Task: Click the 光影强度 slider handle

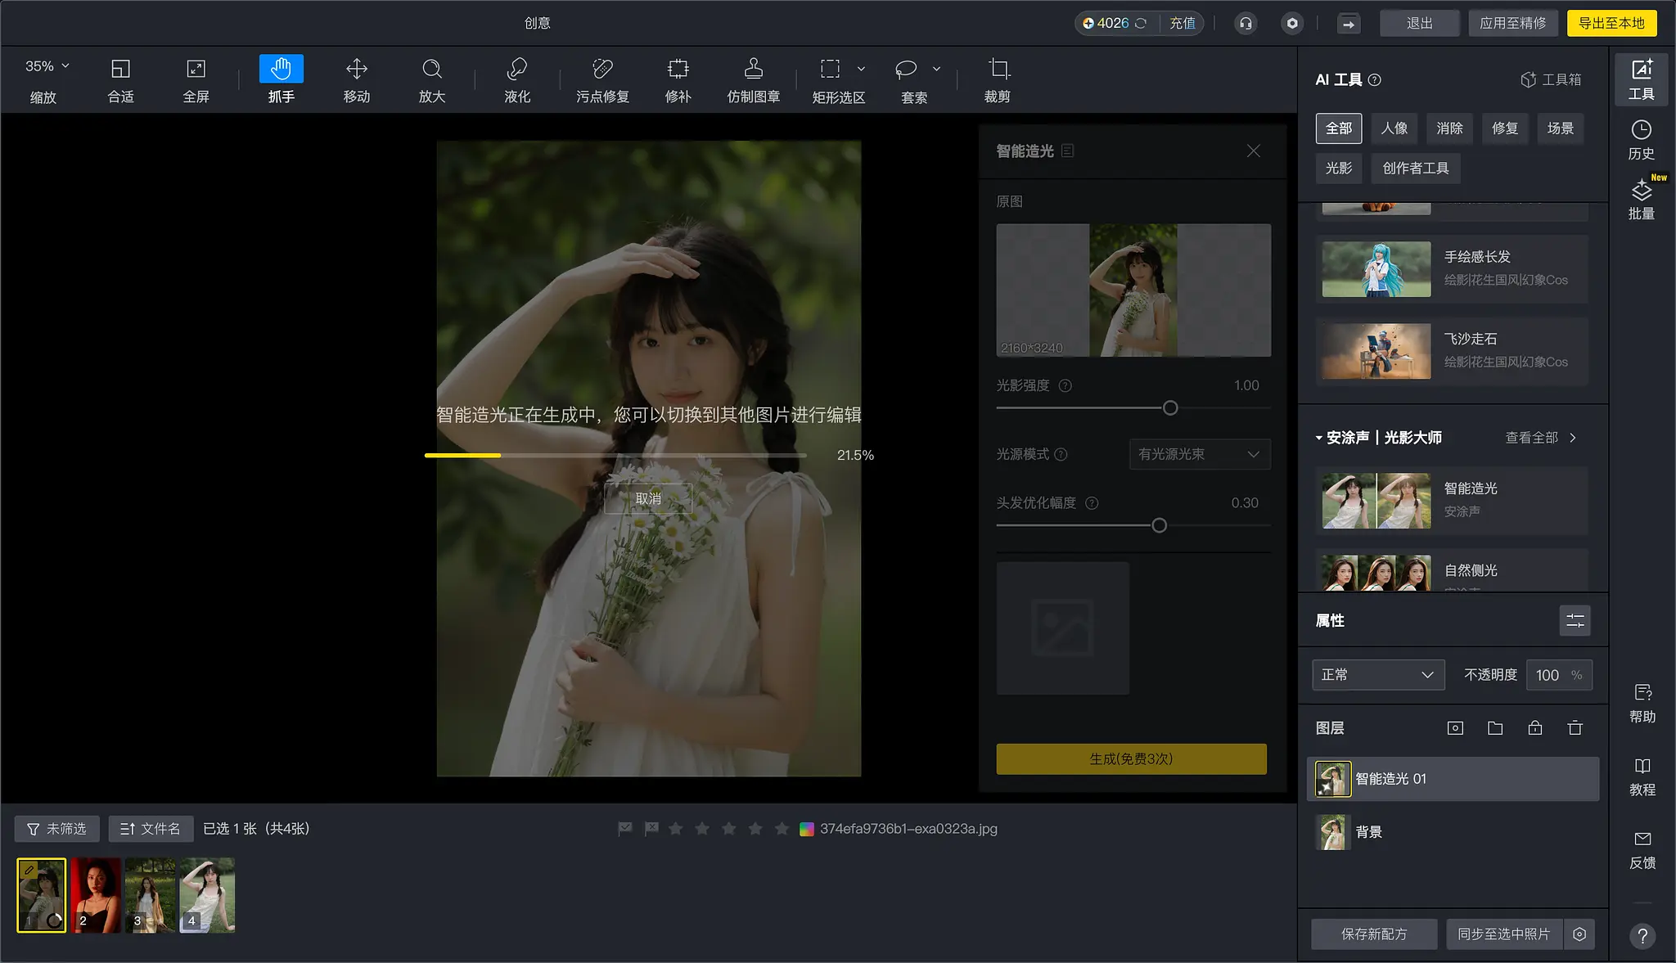Action: click(1170, 407)
